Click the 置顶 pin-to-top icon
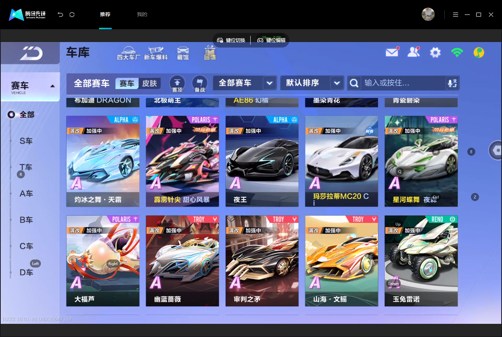 coord(177,84)
